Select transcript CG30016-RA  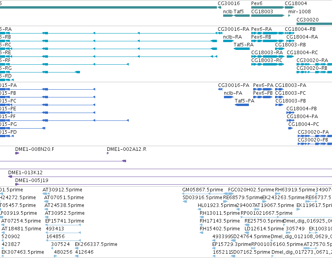pyautogui.click(x=233, y=29)
